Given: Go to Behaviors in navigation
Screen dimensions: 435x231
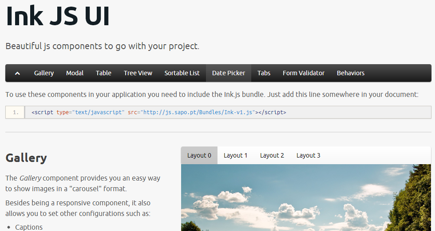Looking at the screenshot, I should tap(351, 73).
